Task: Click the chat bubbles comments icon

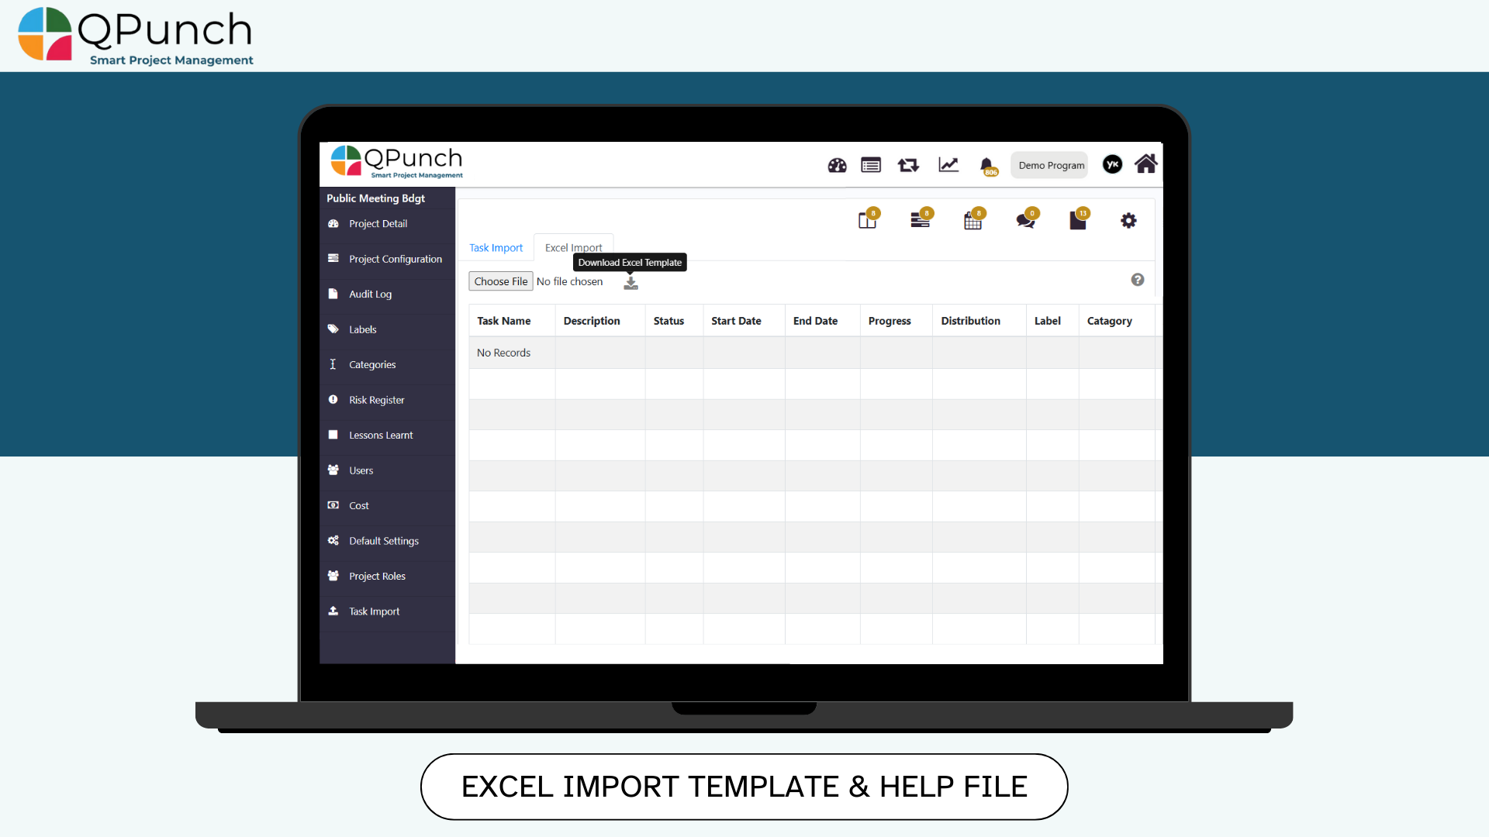Action: pyautogui.click(x=1025, y=221)
